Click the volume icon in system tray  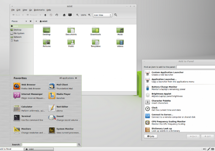pos(204,149)
